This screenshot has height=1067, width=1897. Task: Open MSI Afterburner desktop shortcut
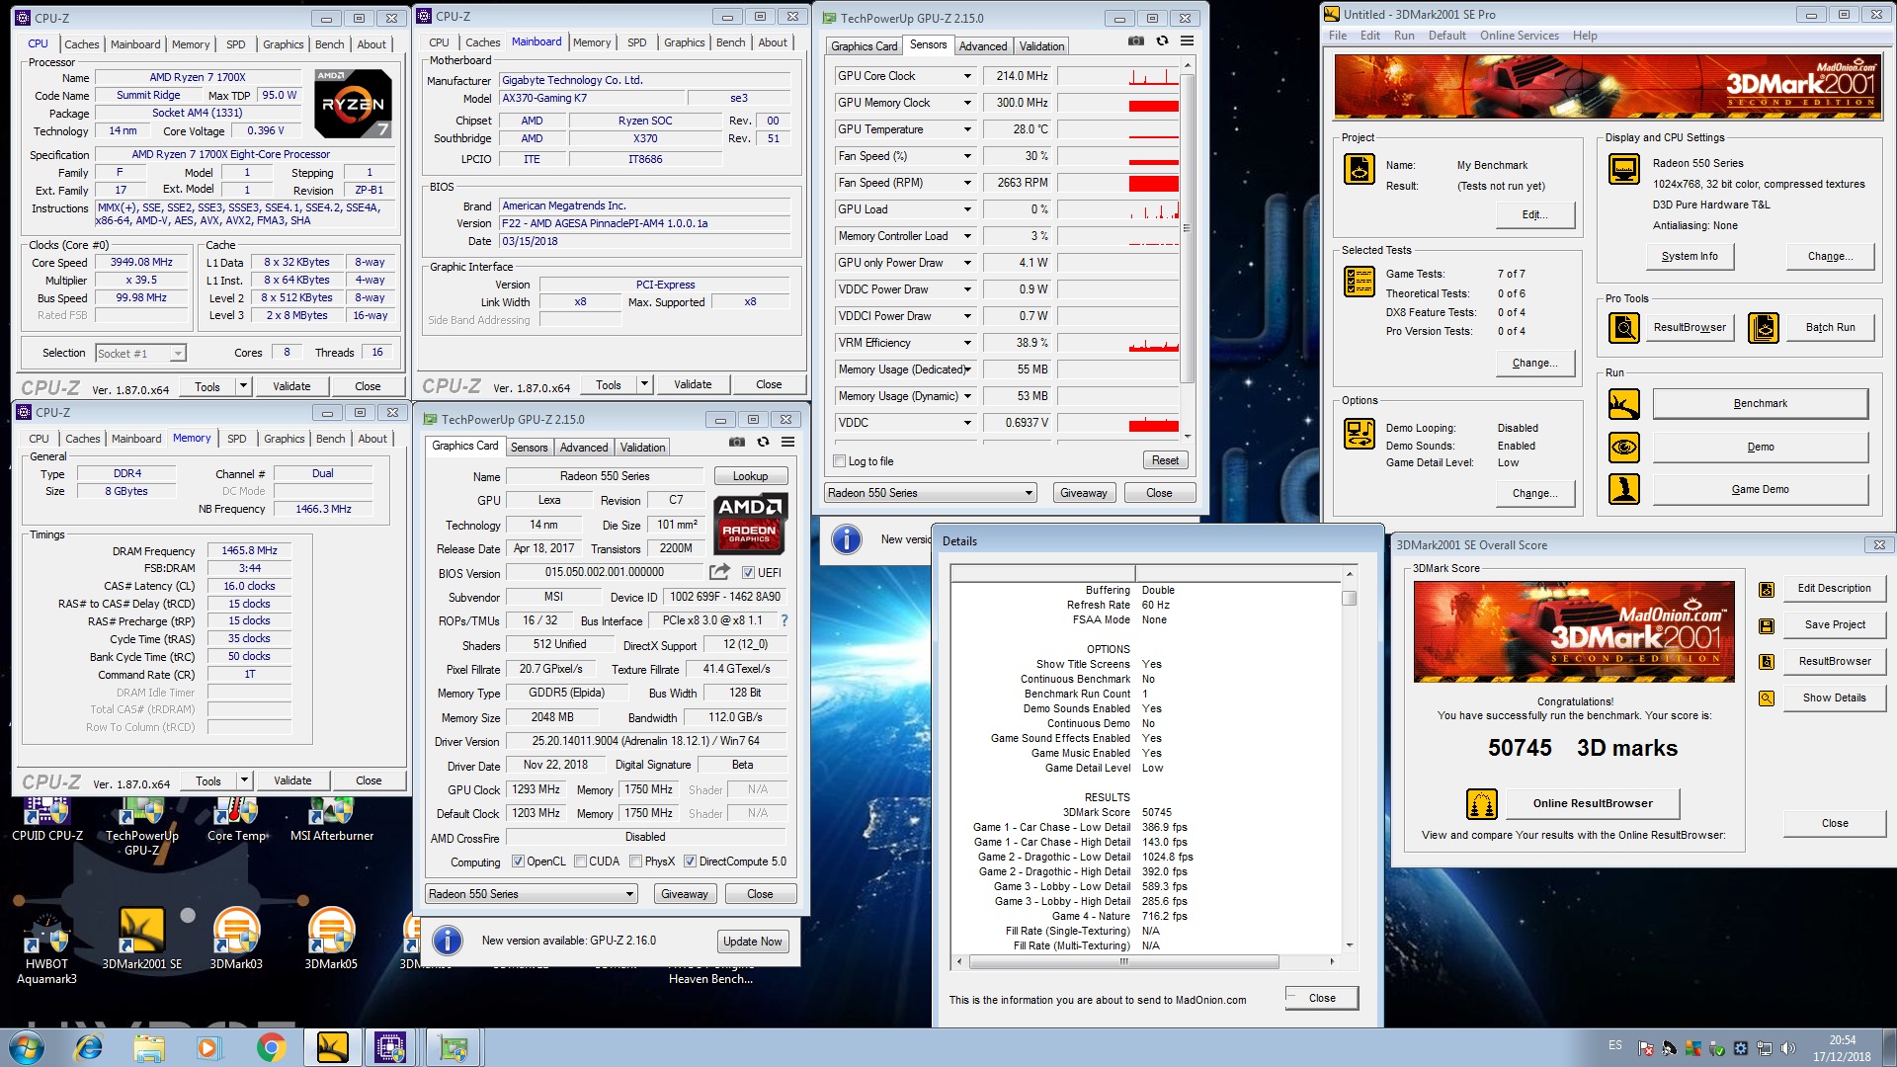coord(332,819)
